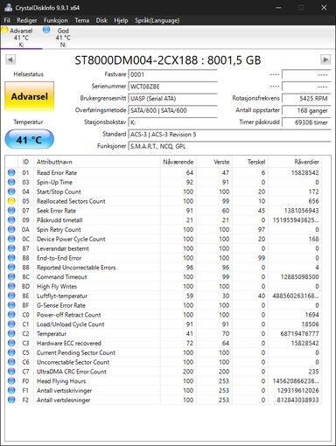Click raw value 235 of UltraDMA CRC Errors
This screenshot has height=446, width=336.
click(313, 372)
